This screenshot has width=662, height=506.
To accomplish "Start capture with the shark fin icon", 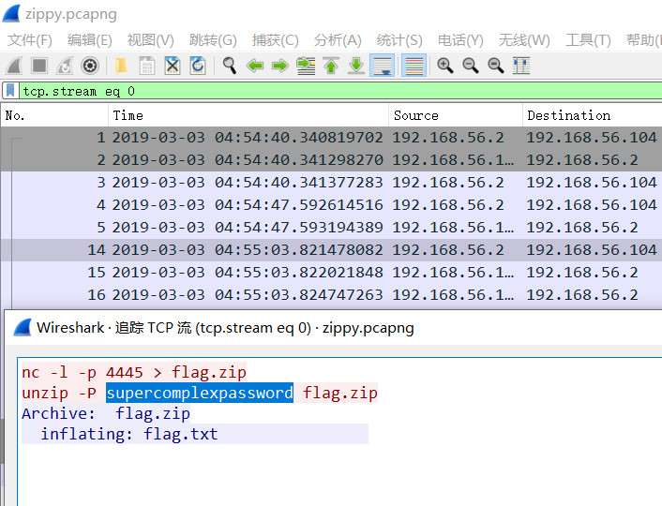I will tap(14, 66).
